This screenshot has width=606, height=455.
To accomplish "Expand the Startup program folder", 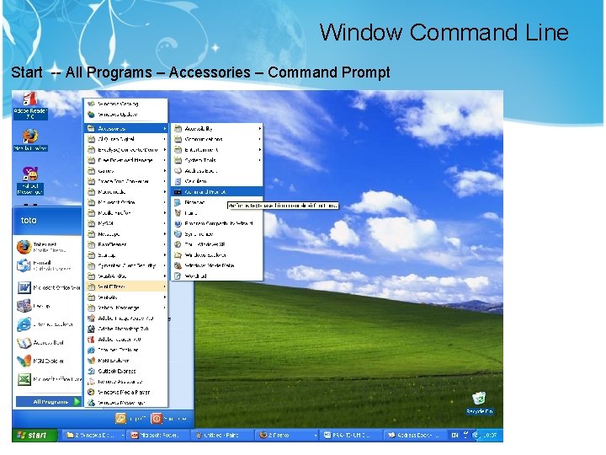I will pos(126,255).
